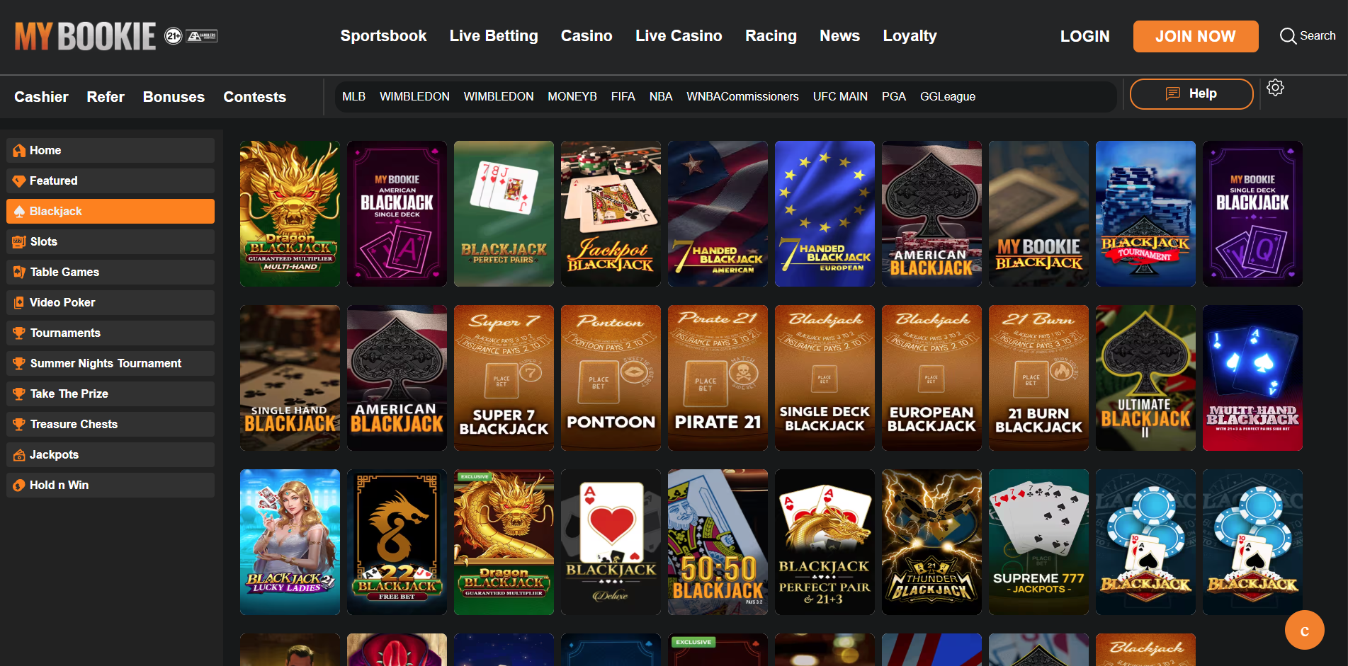Open 21 Burn Blackjack game

[1038, 378]
